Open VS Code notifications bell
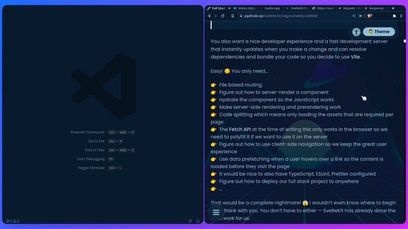This screenshot has width=408, height=229. (x=198, y=221)
